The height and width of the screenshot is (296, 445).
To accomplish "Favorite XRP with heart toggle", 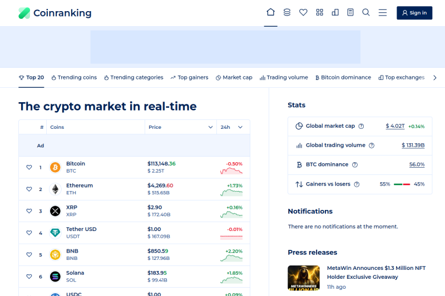I will 29,211.
